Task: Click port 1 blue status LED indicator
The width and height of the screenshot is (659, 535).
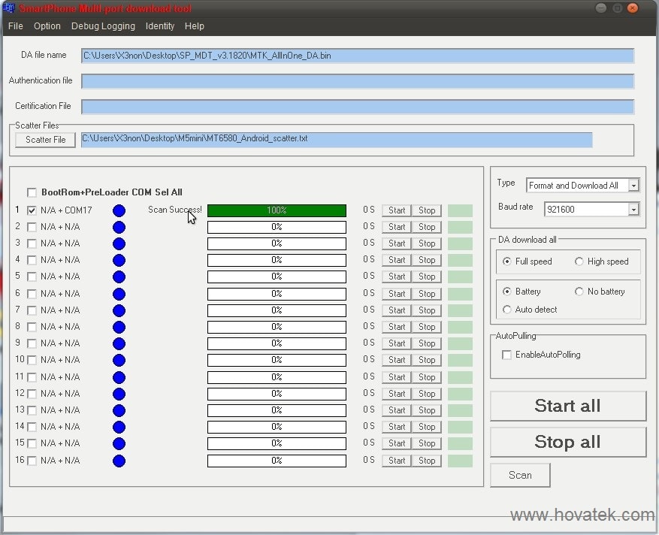Action: tap(119, 210)
